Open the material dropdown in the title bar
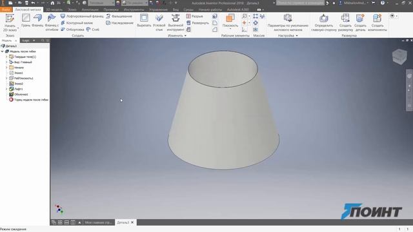413x232 pixels. tap(101, 3)
